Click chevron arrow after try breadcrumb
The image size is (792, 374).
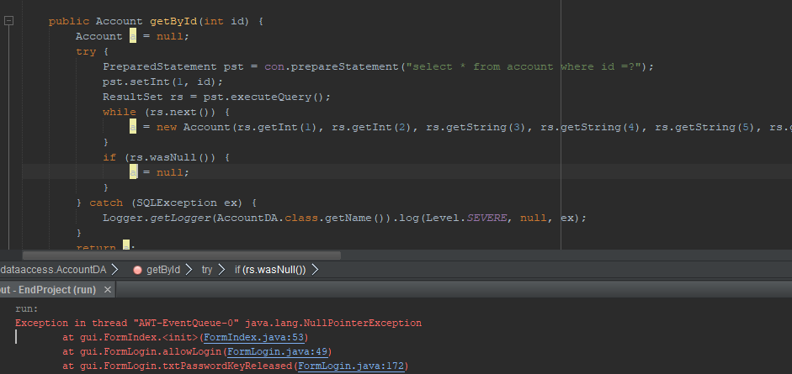(x=222, y=270)
